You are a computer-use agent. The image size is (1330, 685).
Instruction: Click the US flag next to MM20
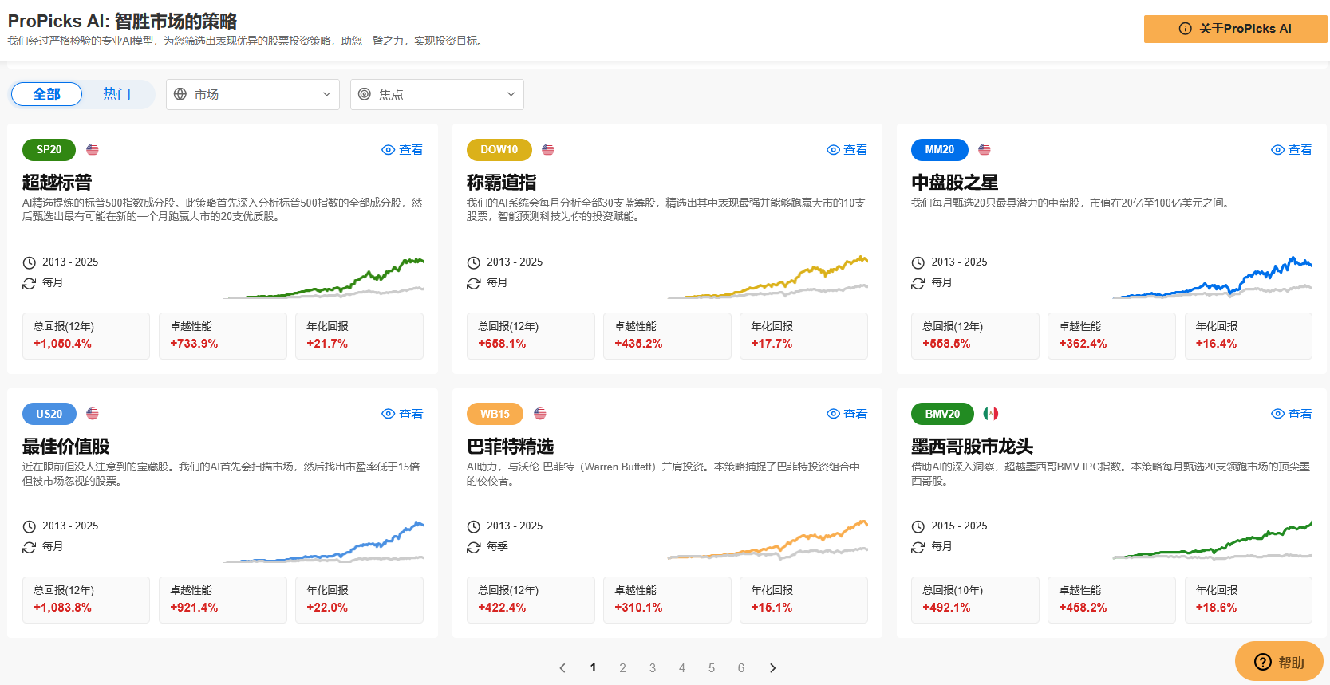tap(985, 149)
